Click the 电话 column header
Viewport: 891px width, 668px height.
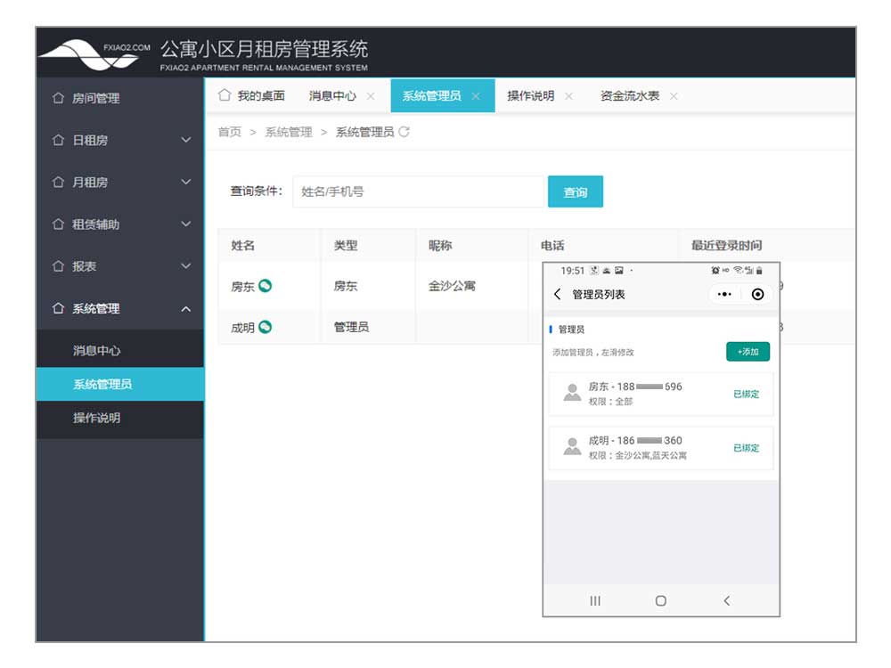[552, 246]
